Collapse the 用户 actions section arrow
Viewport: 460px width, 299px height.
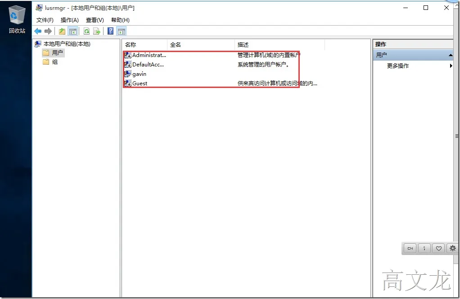pos(450,55)
